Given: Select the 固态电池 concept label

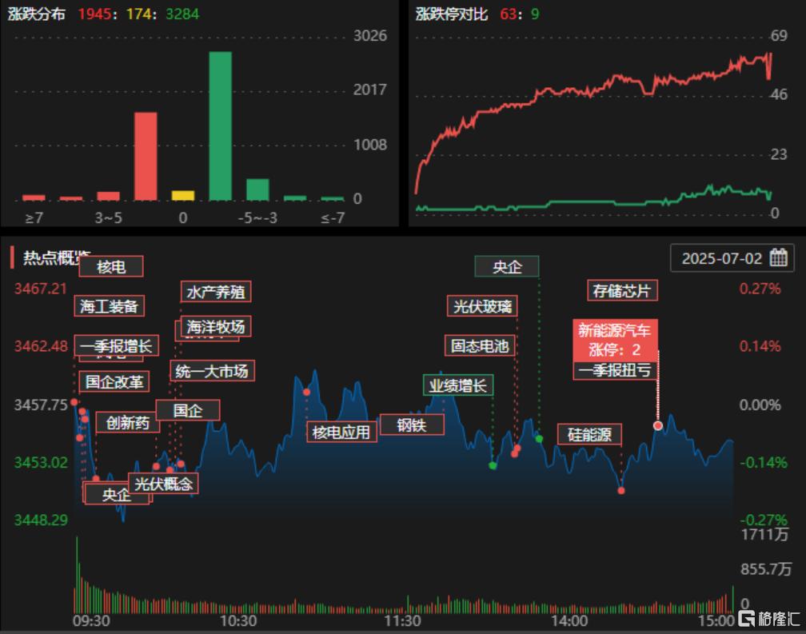Looking at the screenshot, I should pos(479,345).
